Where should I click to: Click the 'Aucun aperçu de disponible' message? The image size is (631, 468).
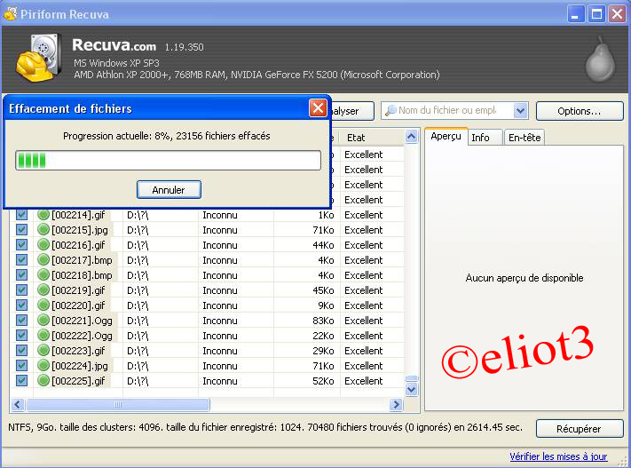pos(525,278)
